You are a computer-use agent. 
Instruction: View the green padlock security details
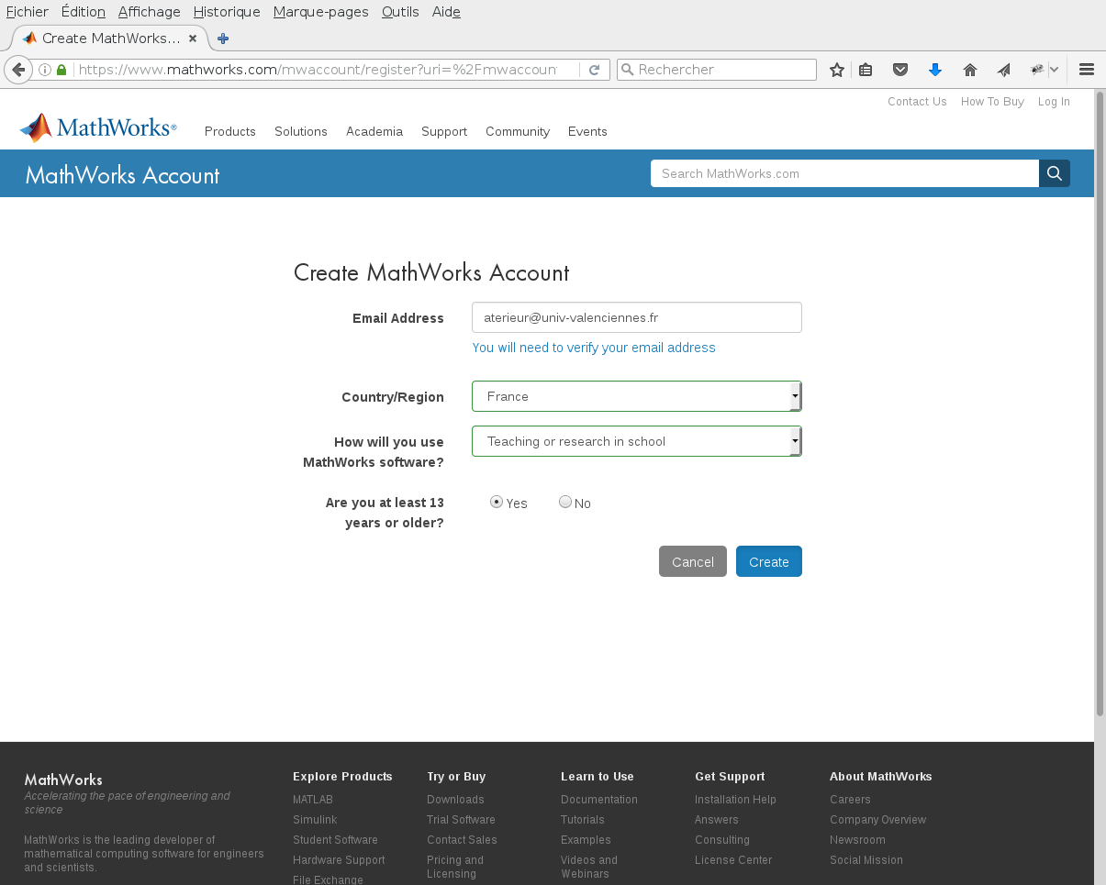(61, 70)
